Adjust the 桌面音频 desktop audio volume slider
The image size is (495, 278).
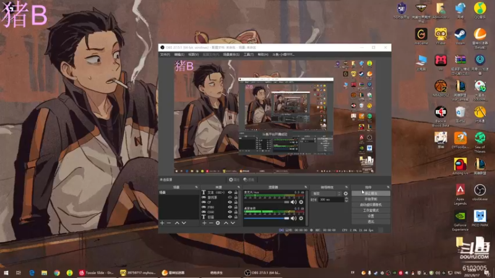[x=267, y=218]
